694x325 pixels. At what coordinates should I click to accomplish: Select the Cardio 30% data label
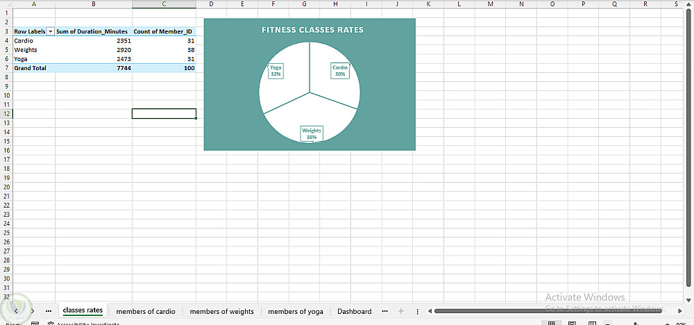(340, 71)
